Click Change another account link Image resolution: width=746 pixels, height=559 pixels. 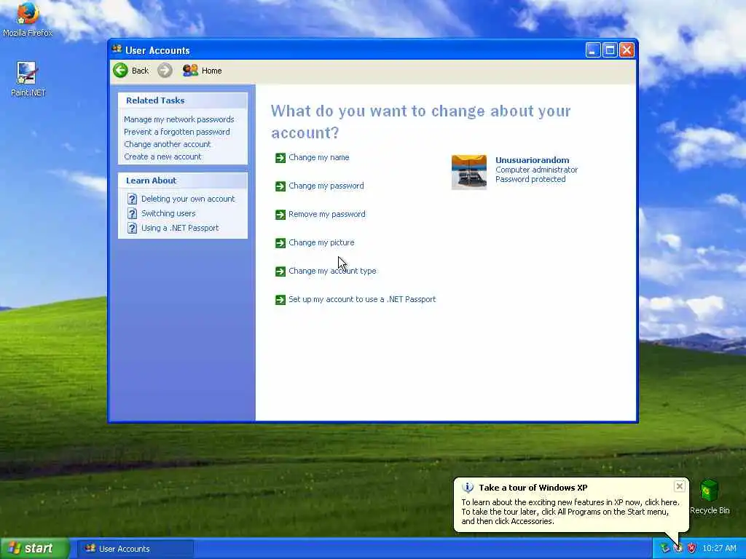pyautogui.click(x=167, y=144)
